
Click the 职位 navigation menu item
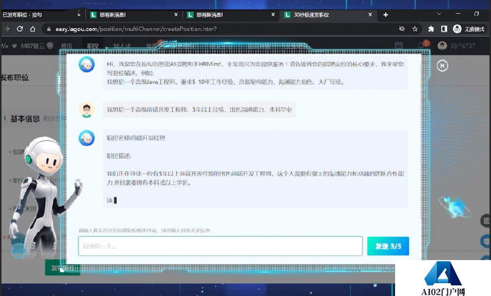[x=93, y=46]
